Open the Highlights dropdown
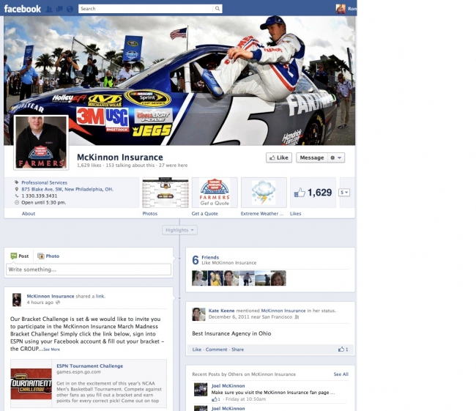 point(179,230)
